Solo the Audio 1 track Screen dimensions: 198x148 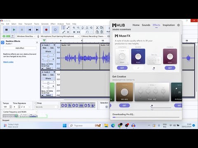pos(52,48)
